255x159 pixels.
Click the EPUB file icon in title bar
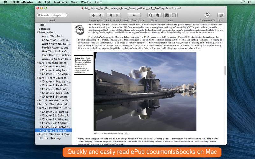click(x=82, y=8)
